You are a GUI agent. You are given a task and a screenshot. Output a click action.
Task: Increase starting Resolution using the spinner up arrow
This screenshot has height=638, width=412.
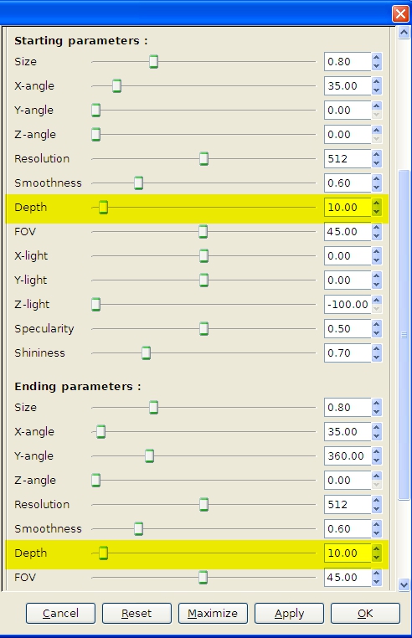pyautogui.click(x=377, y=155)
